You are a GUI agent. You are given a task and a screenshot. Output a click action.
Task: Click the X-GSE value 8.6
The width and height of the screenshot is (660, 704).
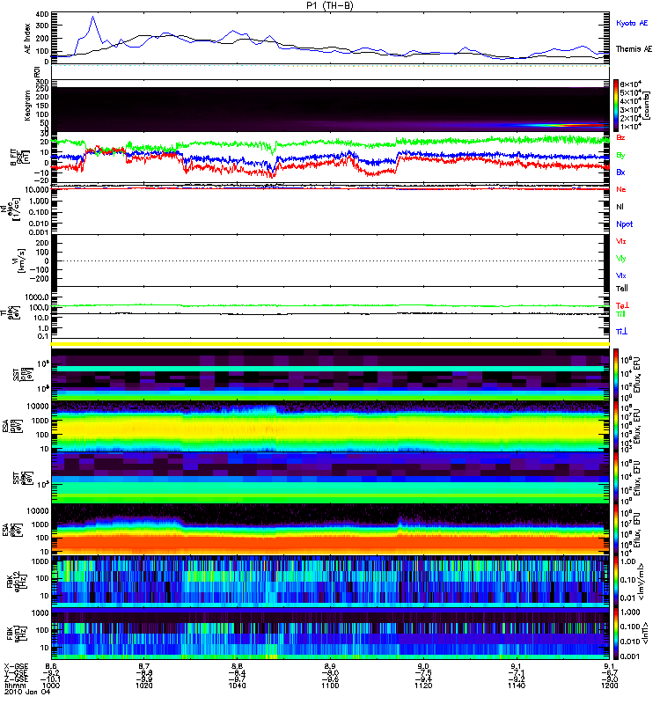pos(51,666)
